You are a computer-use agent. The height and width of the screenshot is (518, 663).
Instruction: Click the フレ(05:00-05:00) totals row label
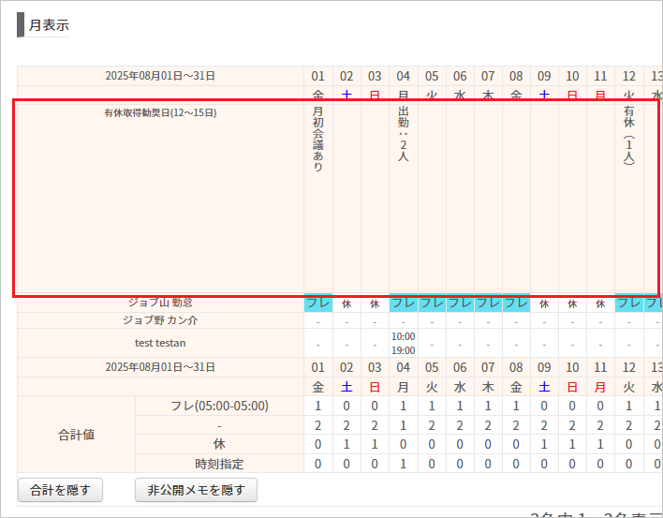[219, 406]
